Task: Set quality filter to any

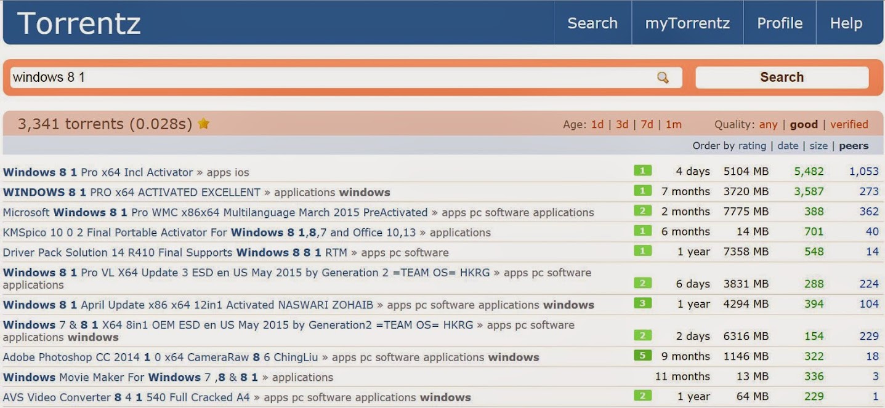Action: coord(768,124)
